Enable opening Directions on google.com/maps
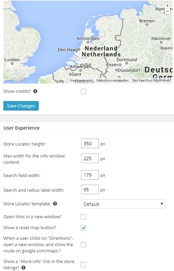 [83, 245]
